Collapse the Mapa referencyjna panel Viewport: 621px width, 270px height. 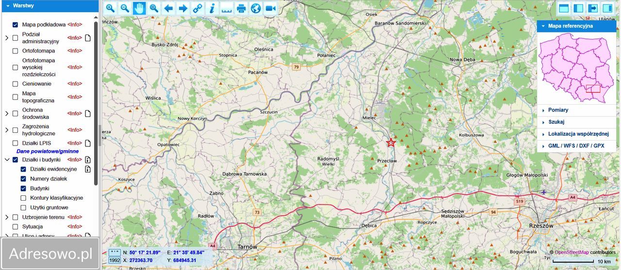576,26
